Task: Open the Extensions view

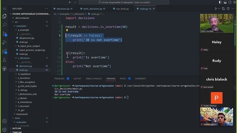Action: [x=4, y=51]
